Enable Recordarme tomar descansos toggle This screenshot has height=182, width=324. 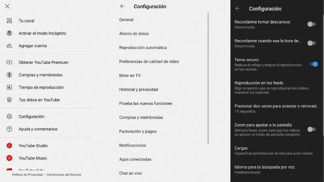311,24
